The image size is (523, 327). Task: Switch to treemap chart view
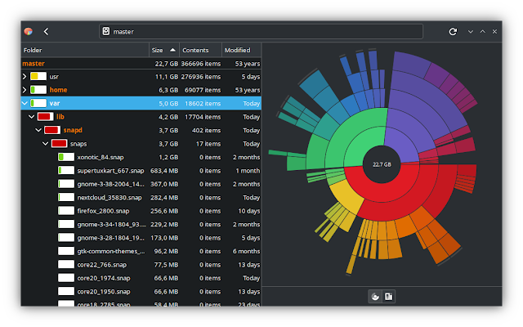tap(389, 296)
